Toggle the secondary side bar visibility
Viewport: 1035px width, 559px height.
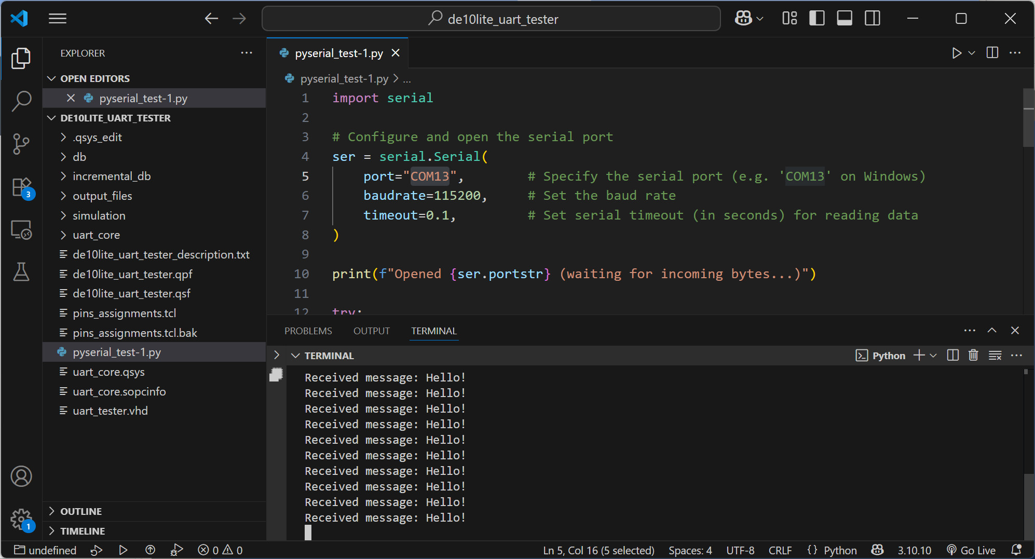pos(873,19)
